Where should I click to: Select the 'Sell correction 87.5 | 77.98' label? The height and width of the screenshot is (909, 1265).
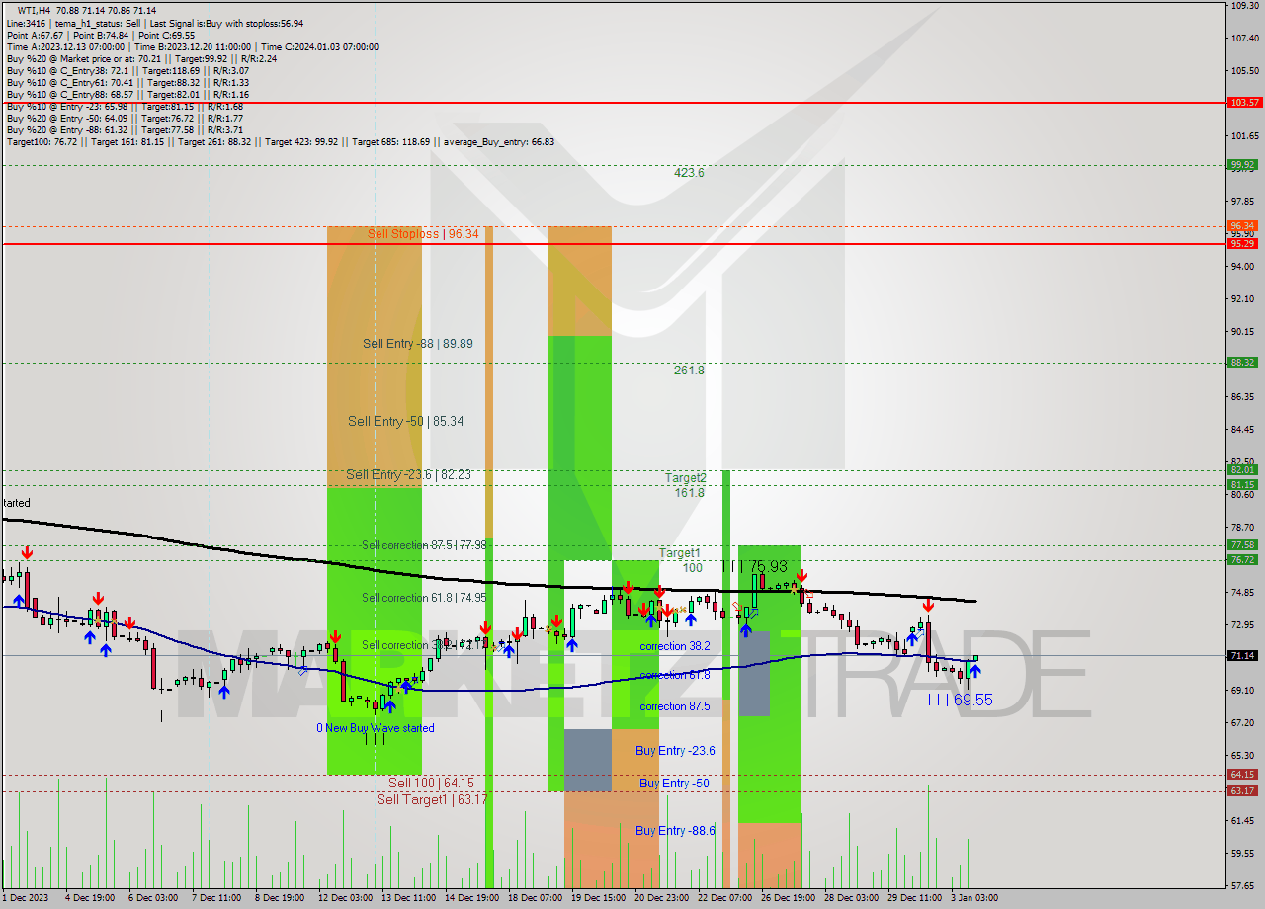click(x=424, y=545)
